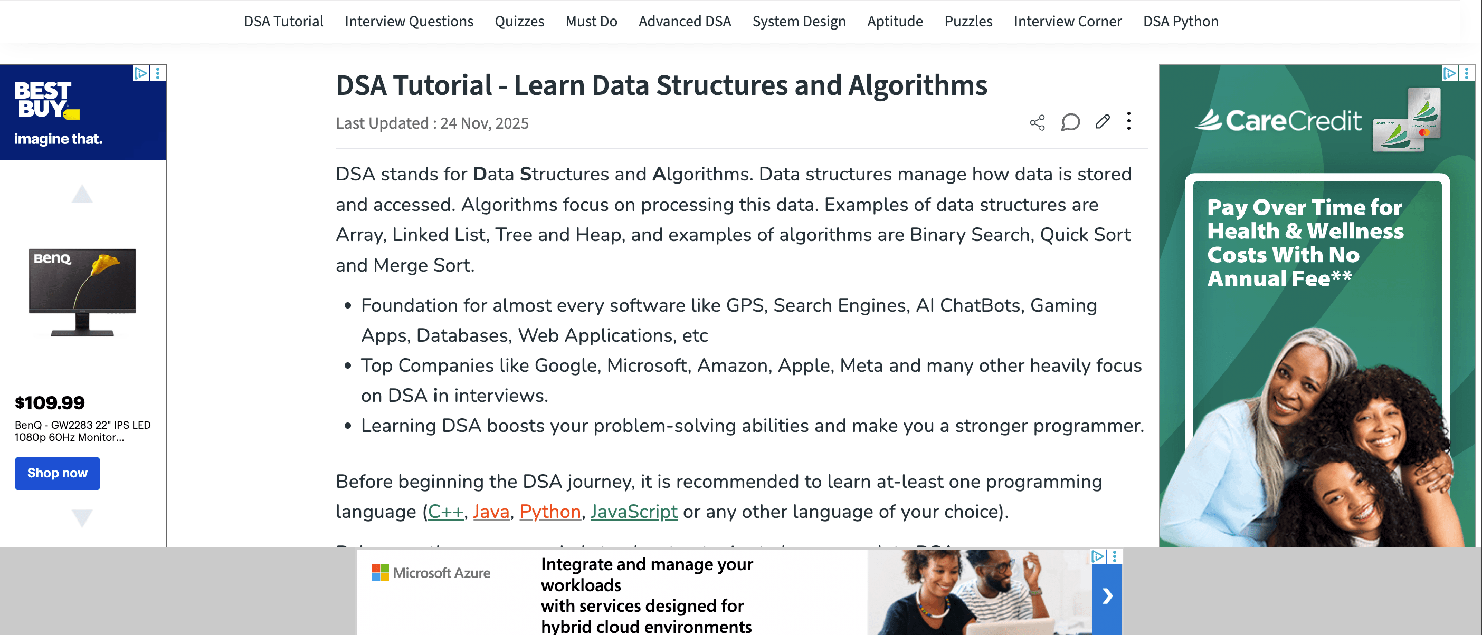Open the JavaScript hyperlink

(x=633, y=512)
